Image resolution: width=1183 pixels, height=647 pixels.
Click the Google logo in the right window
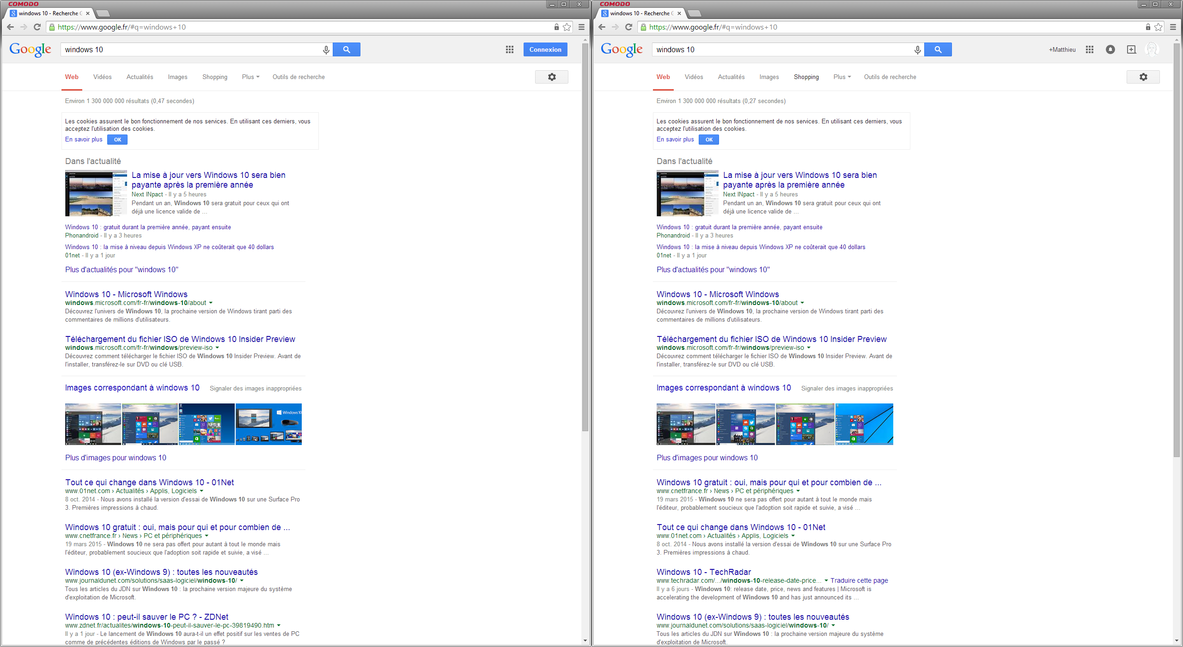(x=622, y=49)
